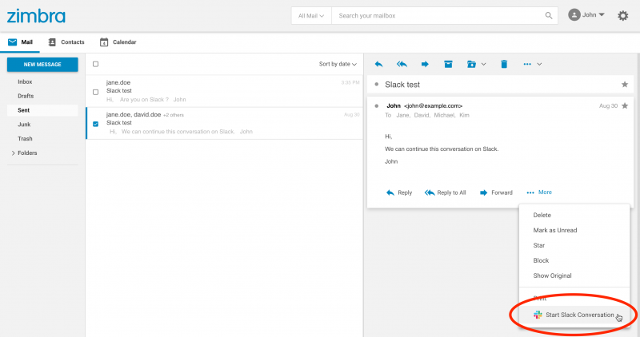The image size is (640, 337).
Task: Click the +2 others recipients label
Action: coord(174,115)
